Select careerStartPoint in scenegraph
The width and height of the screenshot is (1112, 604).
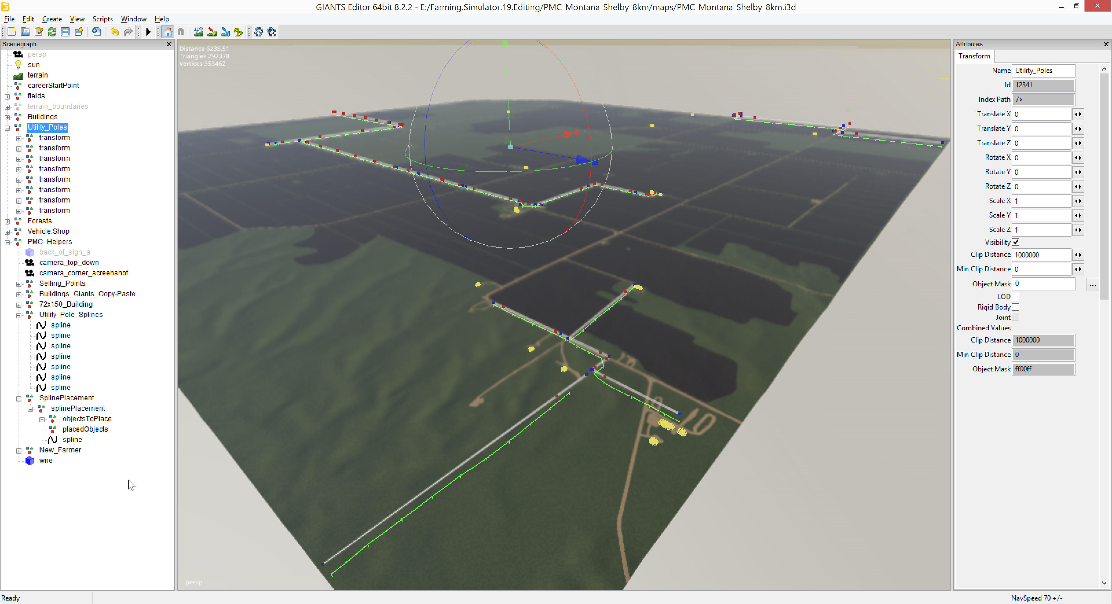tap(53, 85)
